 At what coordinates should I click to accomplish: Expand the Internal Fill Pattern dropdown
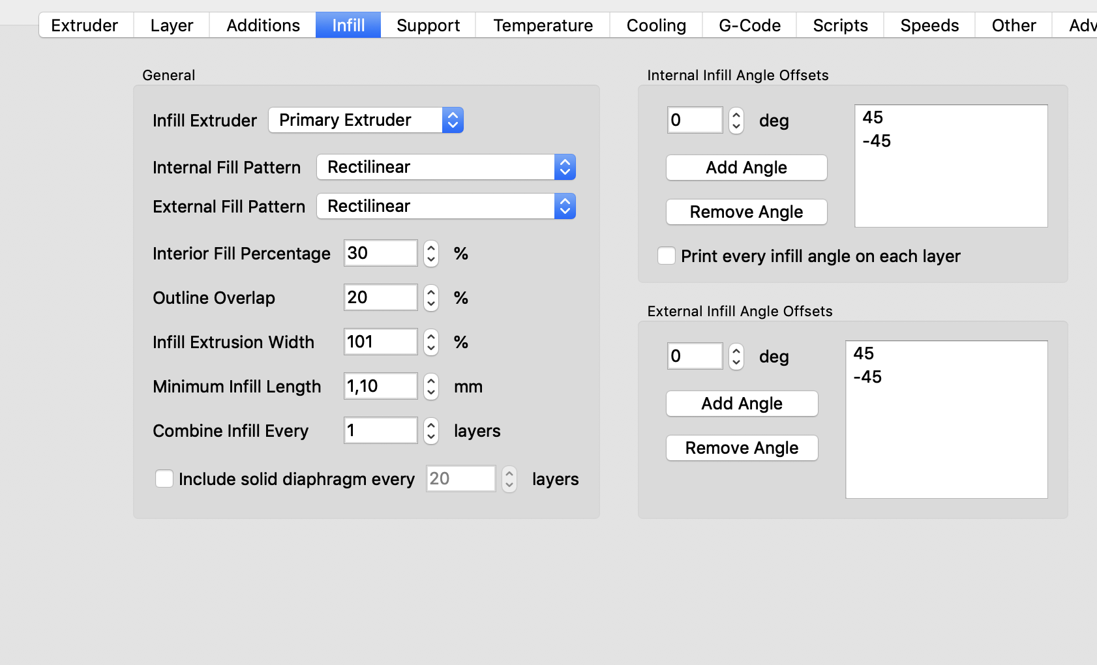445,168
